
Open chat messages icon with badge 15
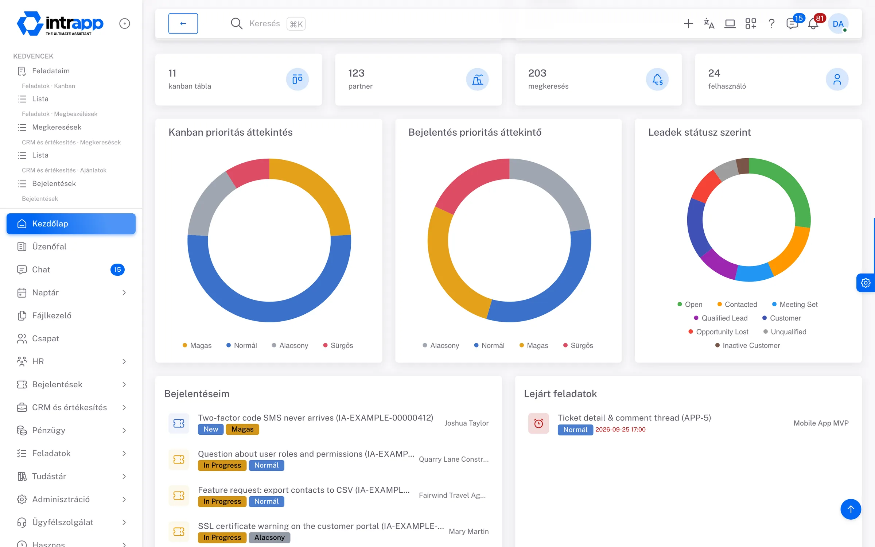pos(793,24)
